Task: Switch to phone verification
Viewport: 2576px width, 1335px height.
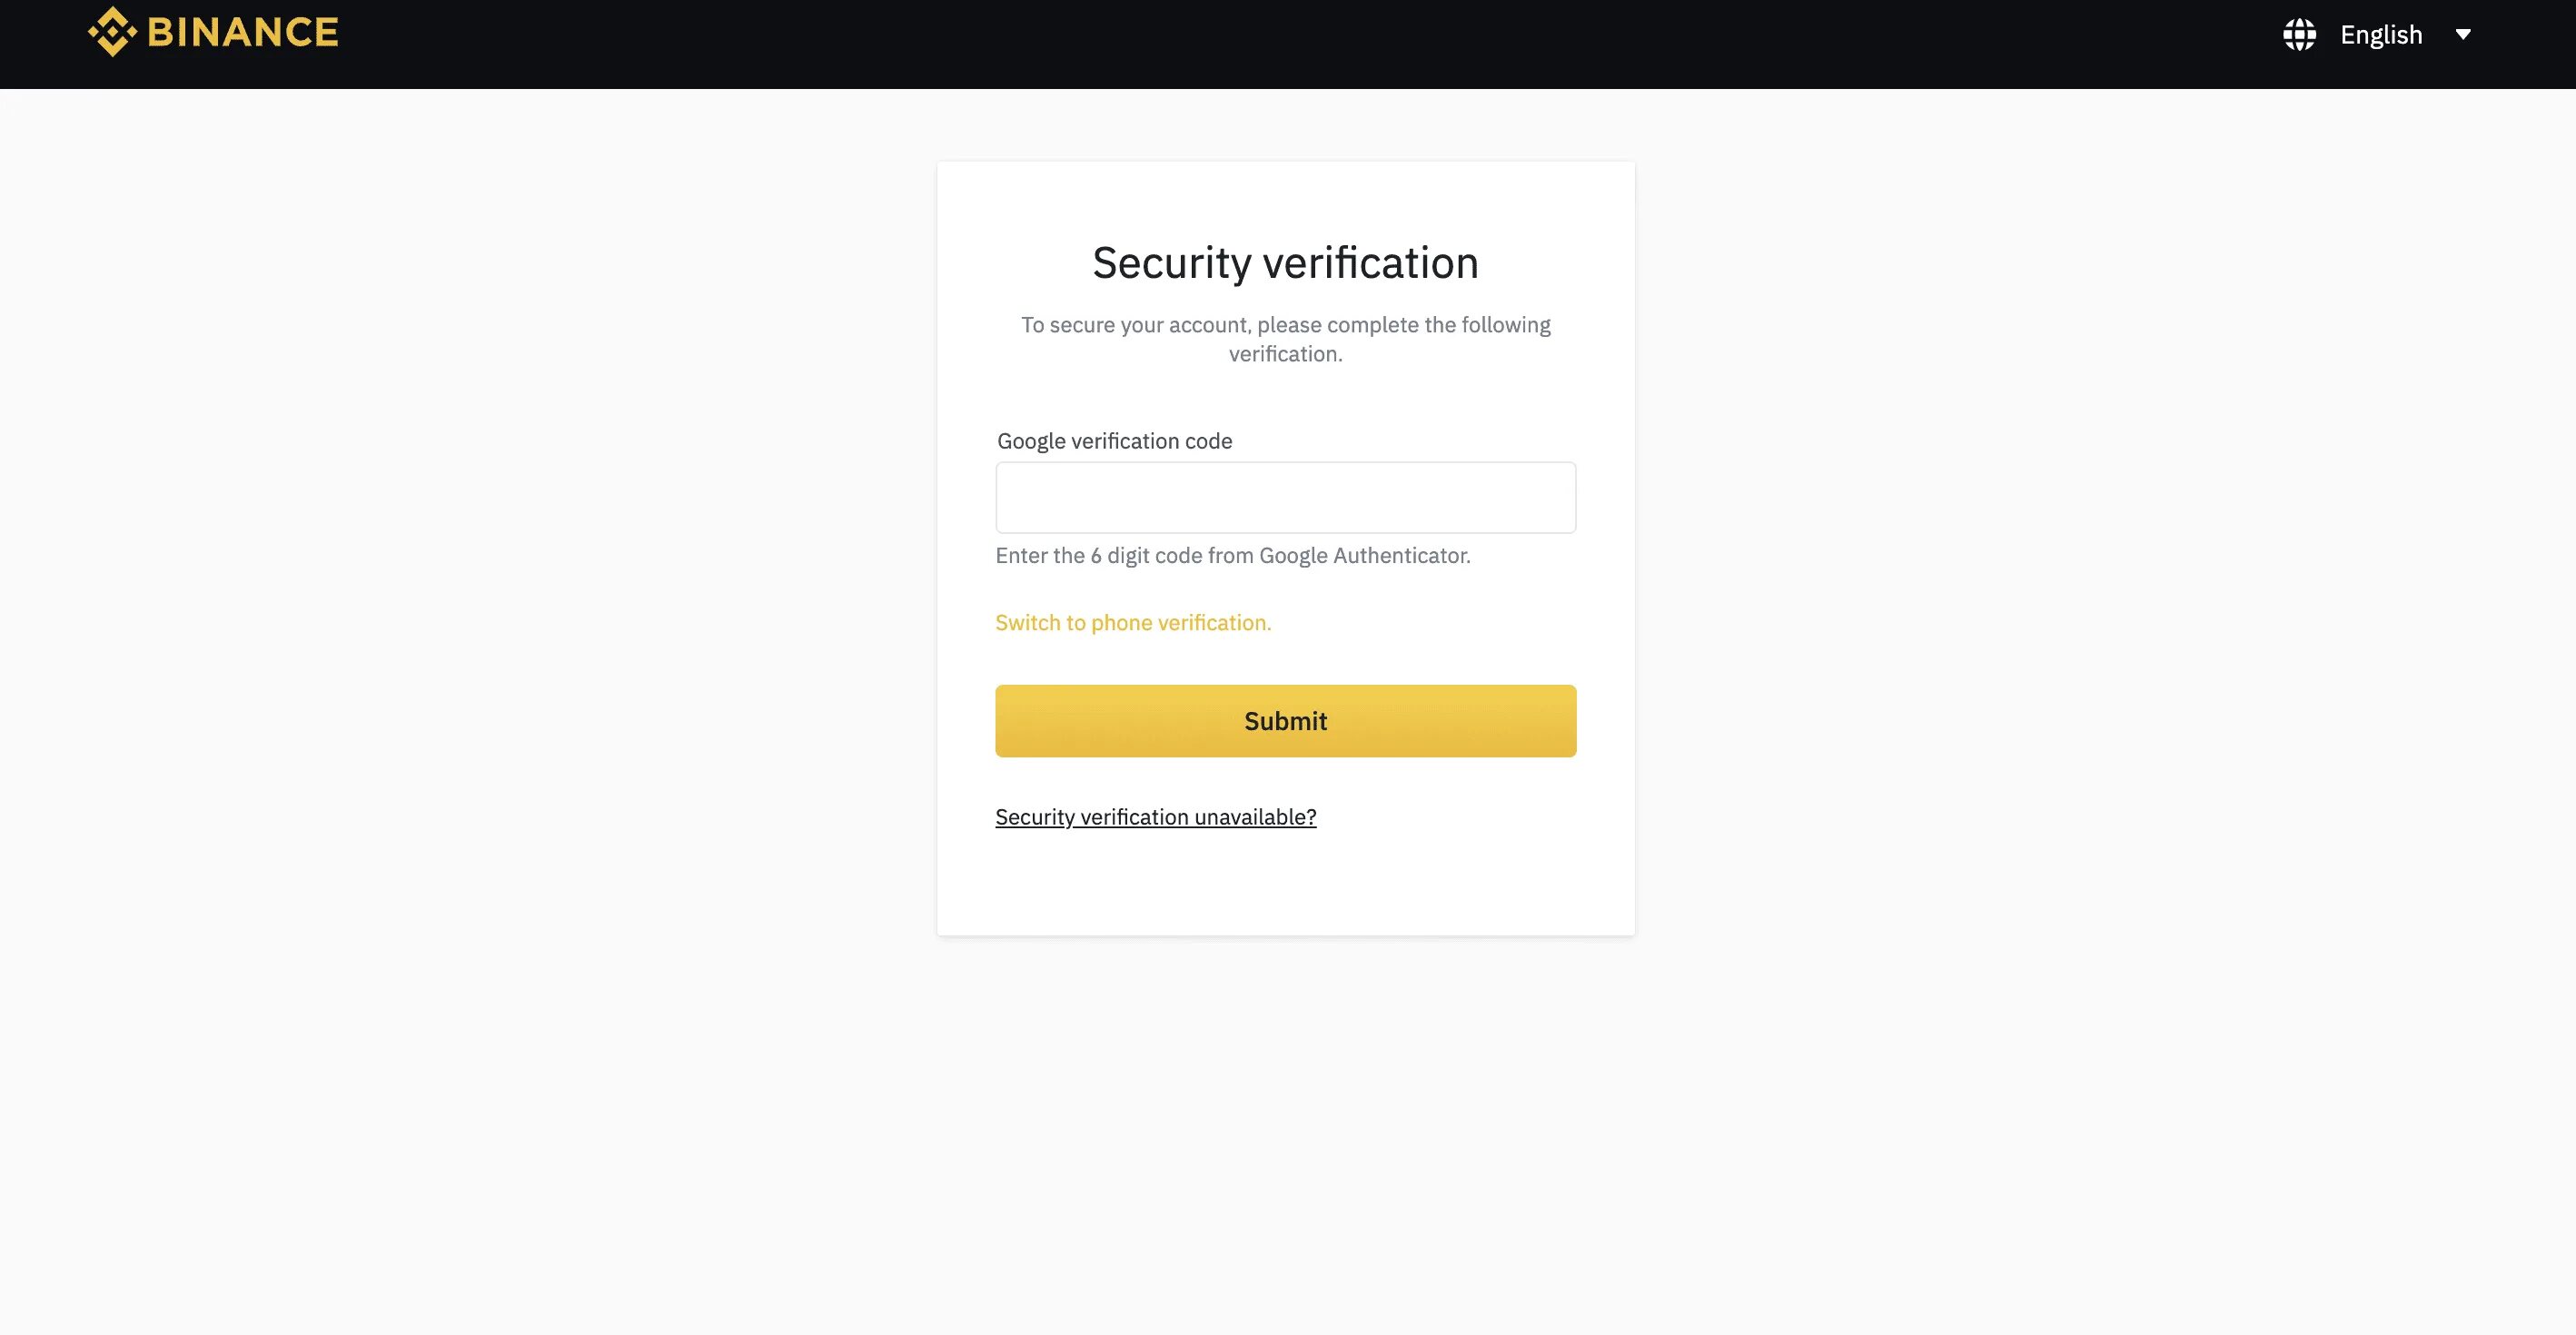Action: 1133,623
